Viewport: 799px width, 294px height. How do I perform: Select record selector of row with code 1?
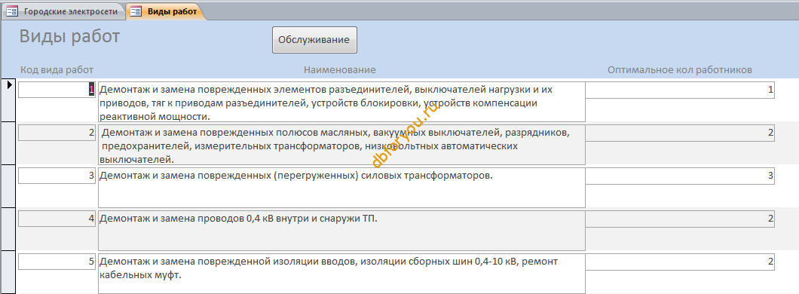(x=8, y=100)
